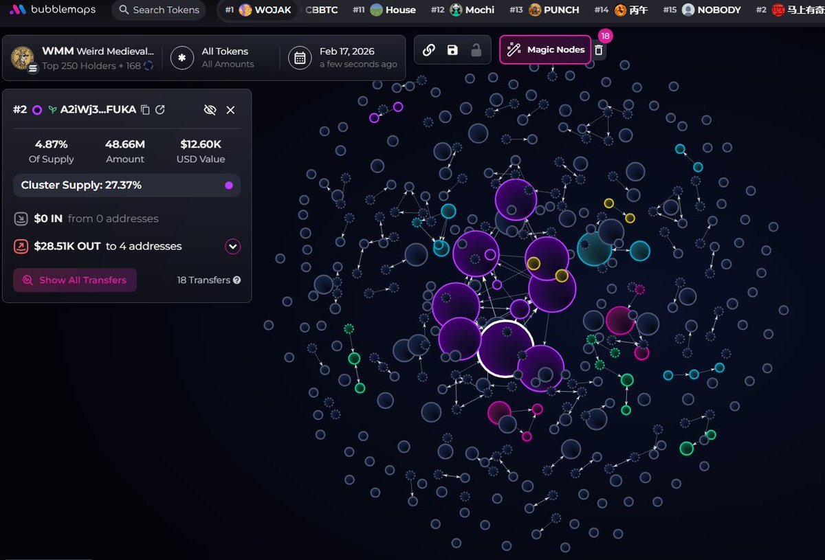The width and height of the screenshot is (825, 560).
Task: Select the white-outlined purple bubble
Action: [505, 349]
